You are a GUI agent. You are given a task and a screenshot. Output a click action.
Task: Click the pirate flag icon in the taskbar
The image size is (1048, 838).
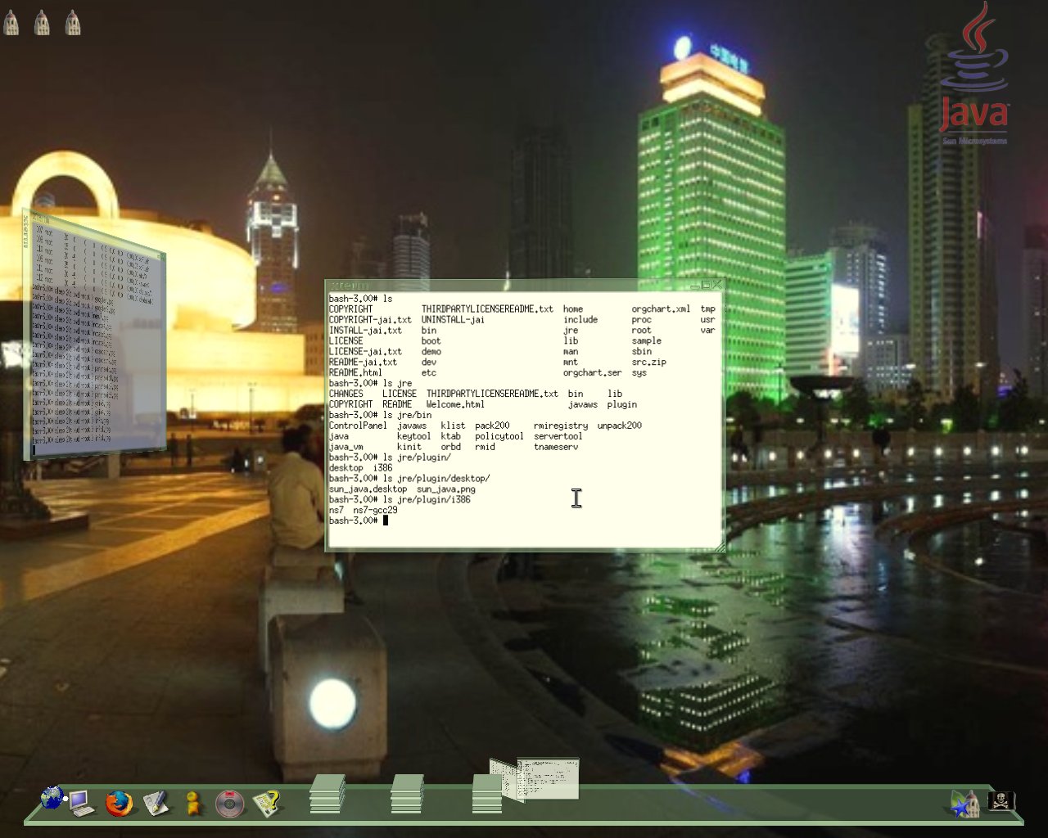pyautogui.click(x=1002, y=800)
